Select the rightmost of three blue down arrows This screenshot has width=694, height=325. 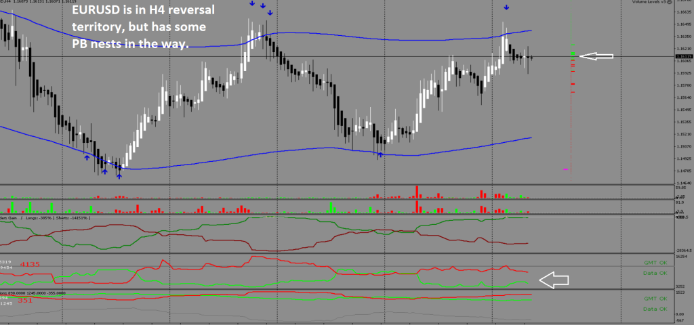[270, 13]
